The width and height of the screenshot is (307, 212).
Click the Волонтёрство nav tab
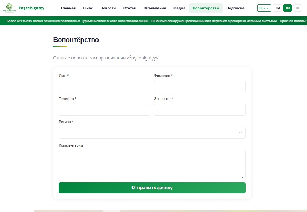click(x=206, y=8)
